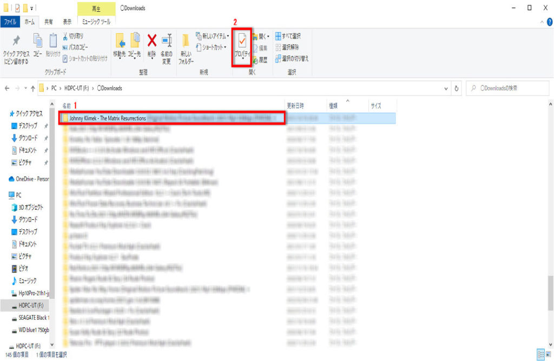Click the 切り取り (Cut) scissors icon
The width and height of the screenshot is (554, 361).
click(72, 36)
